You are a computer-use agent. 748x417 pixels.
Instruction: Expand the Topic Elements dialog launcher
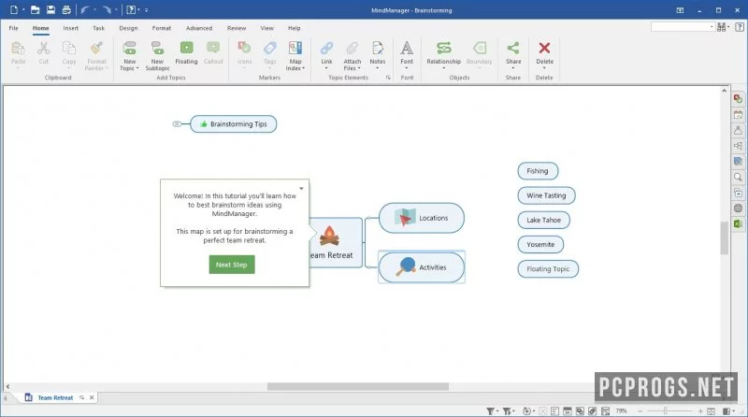click(x=388, y=78)
